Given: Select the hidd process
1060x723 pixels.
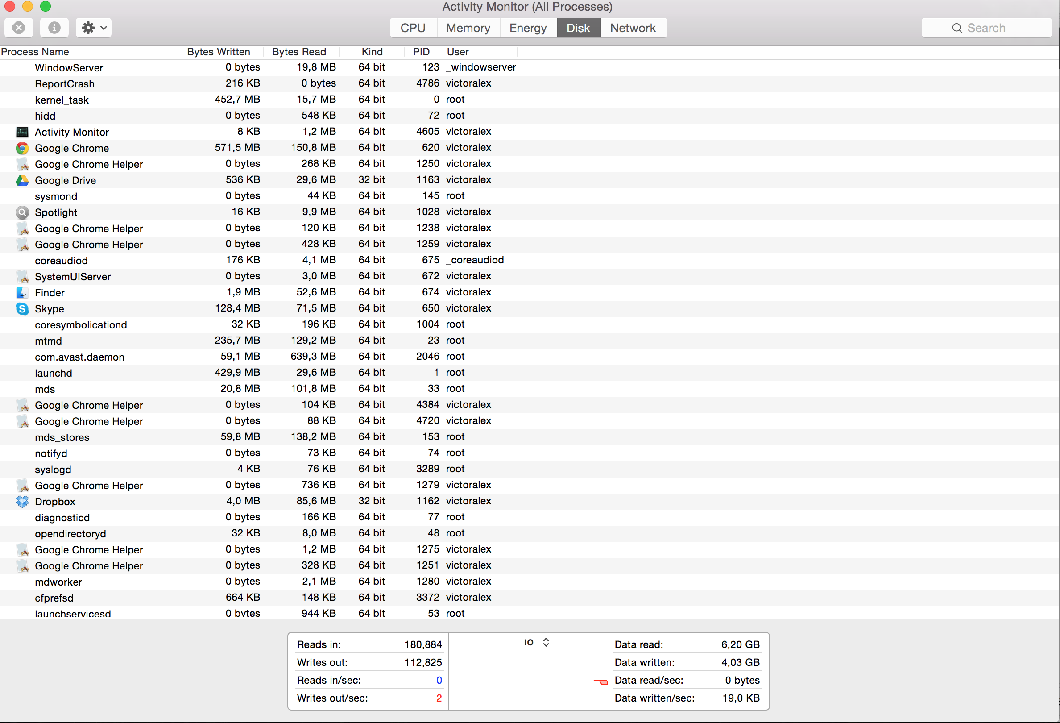Looking at the screenshot, I should point(530,116).
